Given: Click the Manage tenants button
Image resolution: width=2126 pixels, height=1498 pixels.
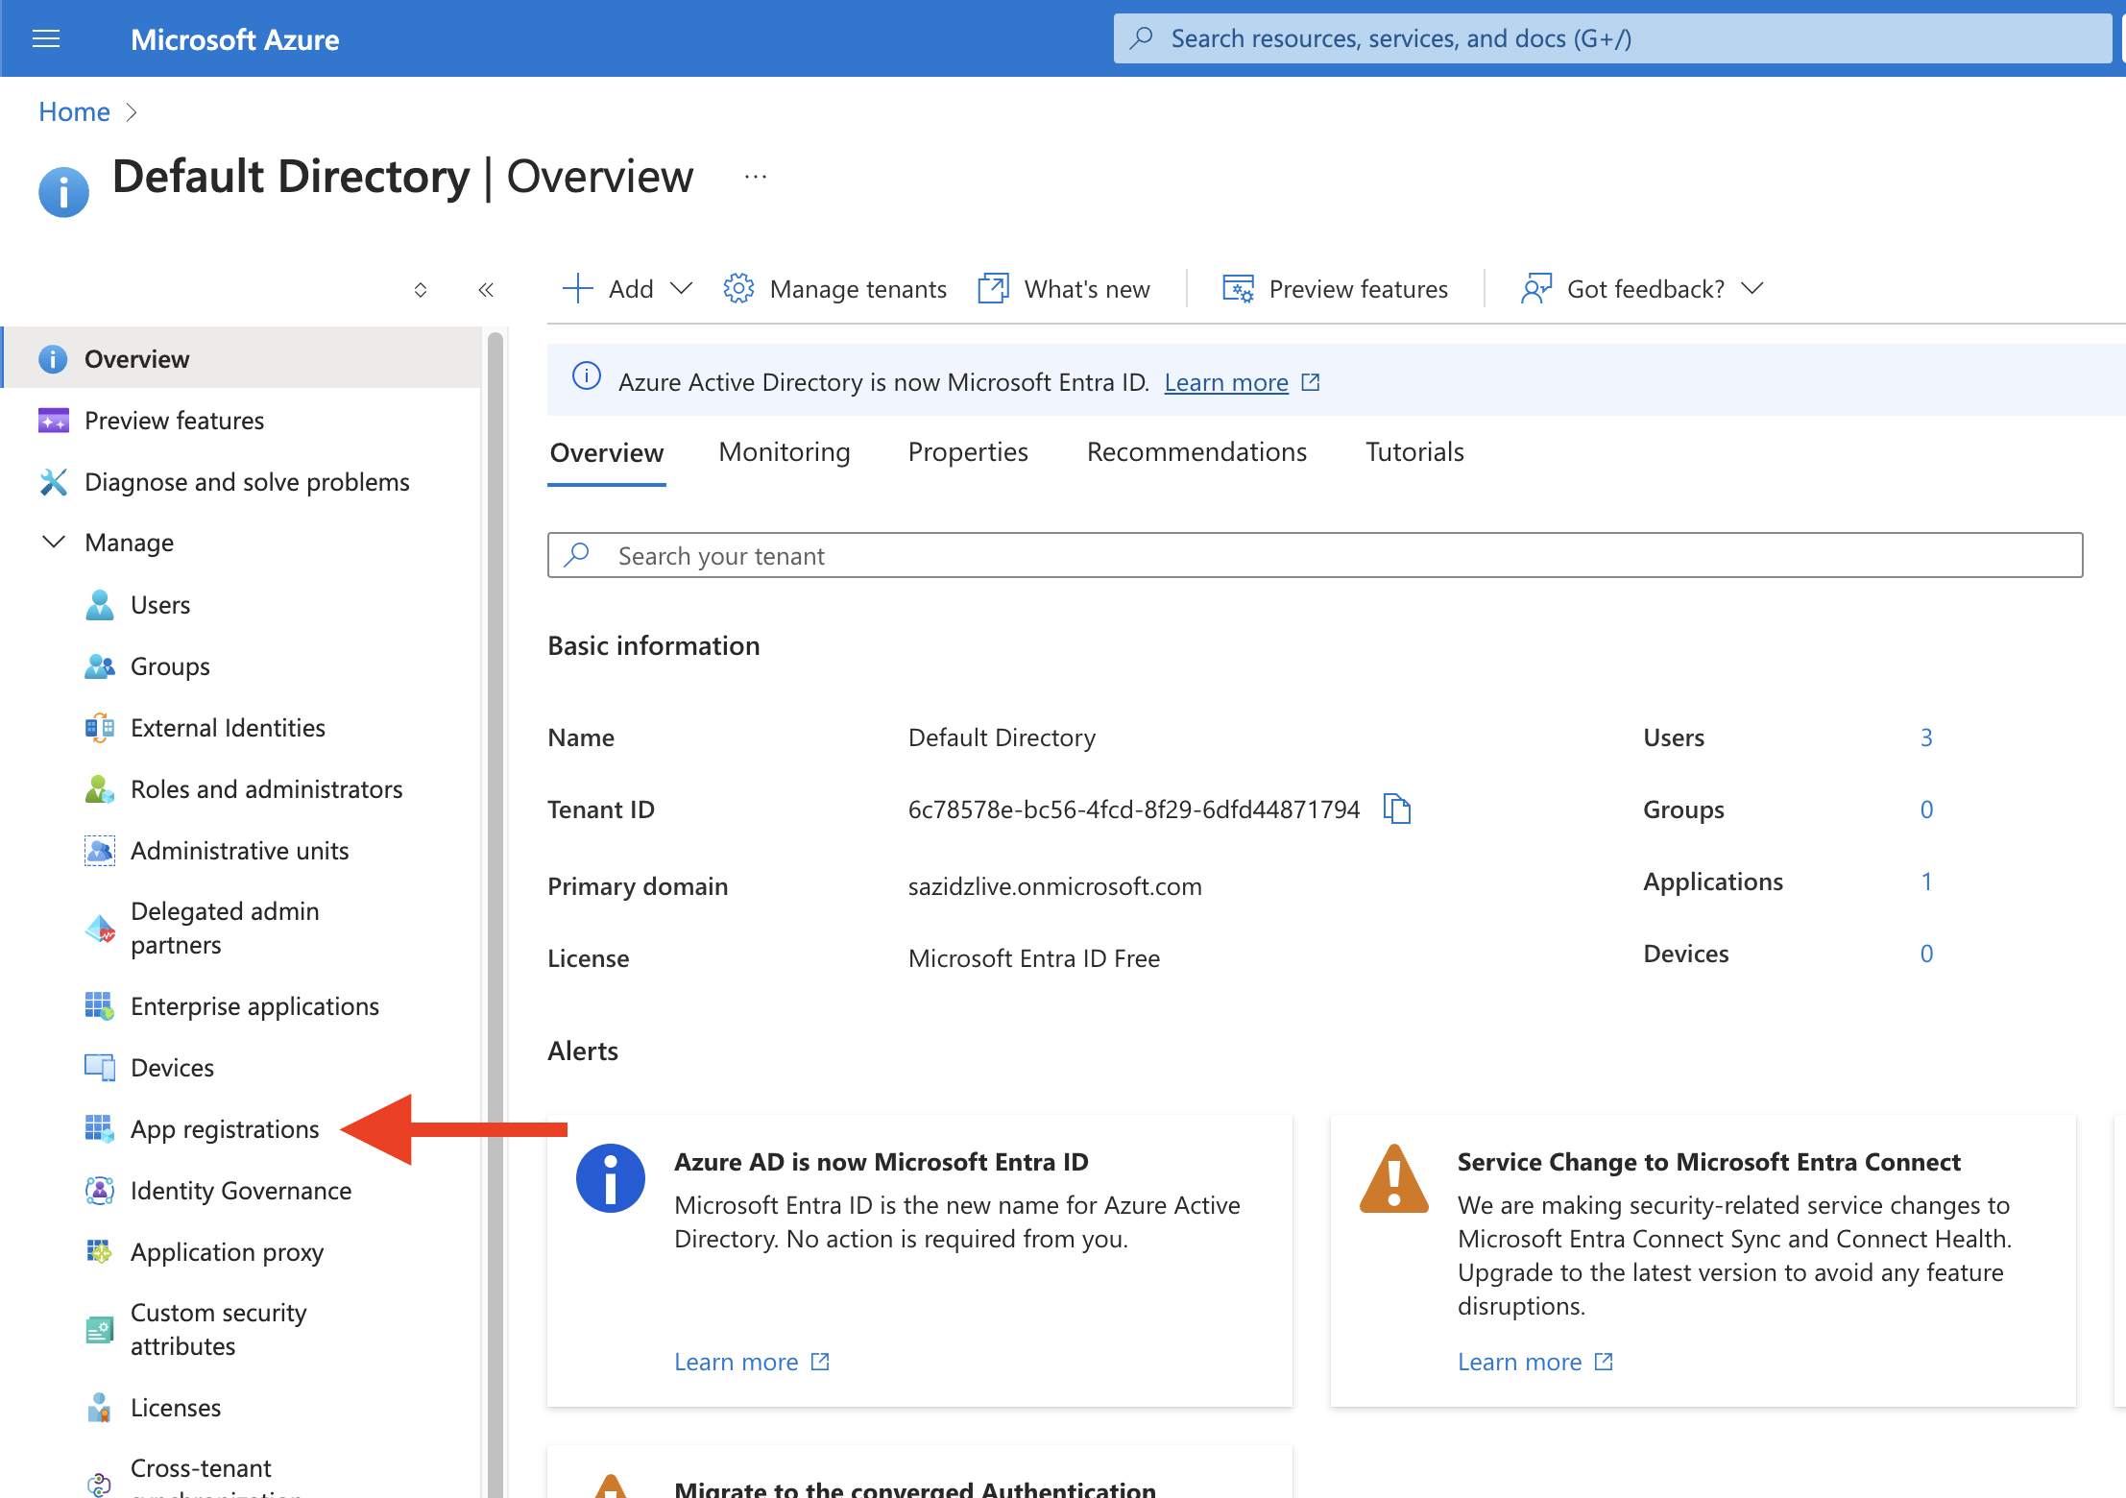Looking at the screenshot, I should coord(834,288).
